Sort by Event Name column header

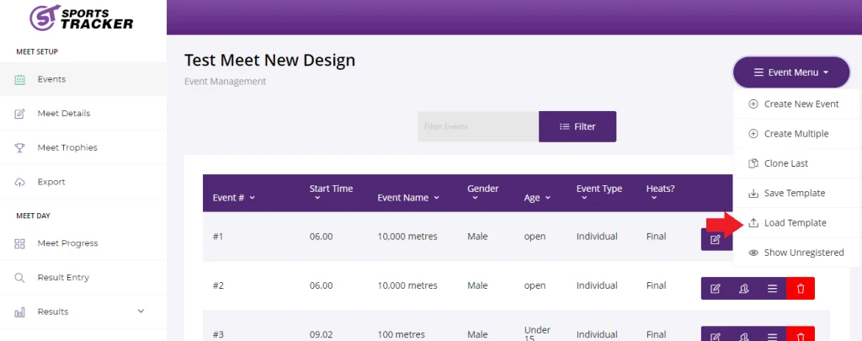click(408, 198)
